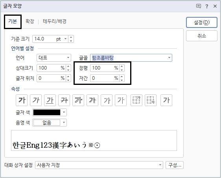Decrease 장평 with down arrow
This screenshot has width=221, height=178.
click(122, 70)
